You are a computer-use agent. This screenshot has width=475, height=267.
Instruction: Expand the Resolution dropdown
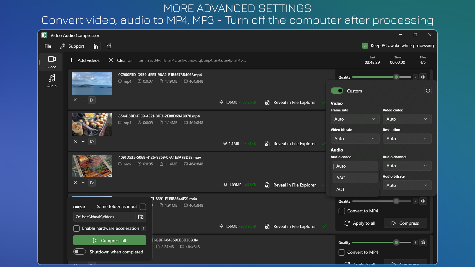[407, 139]
